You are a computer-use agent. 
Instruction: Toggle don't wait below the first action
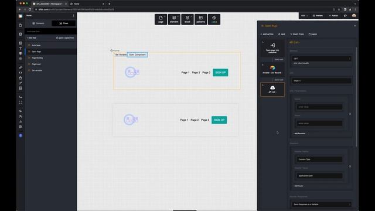(x=279, y=59)
